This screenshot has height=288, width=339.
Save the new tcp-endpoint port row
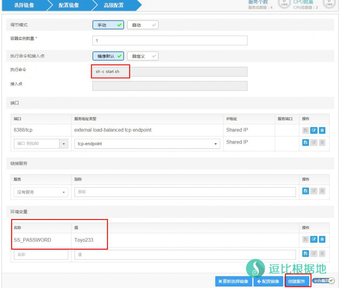(x=305, y=142)
